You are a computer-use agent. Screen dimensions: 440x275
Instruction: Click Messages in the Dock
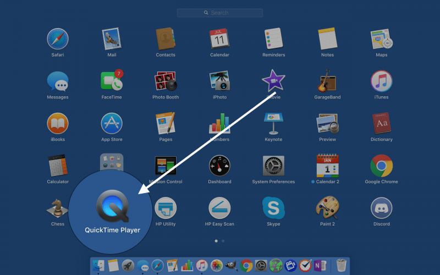click(x=143, y=265)
